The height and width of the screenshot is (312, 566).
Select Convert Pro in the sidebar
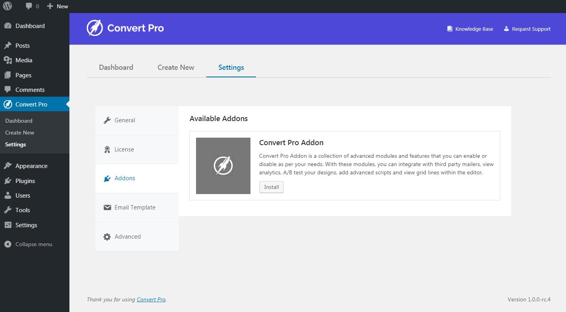coord(35,105)
